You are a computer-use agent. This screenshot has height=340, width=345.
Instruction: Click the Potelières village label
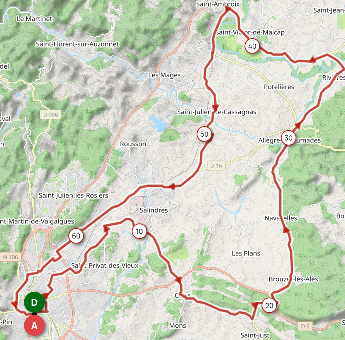[x=279, y=87]
